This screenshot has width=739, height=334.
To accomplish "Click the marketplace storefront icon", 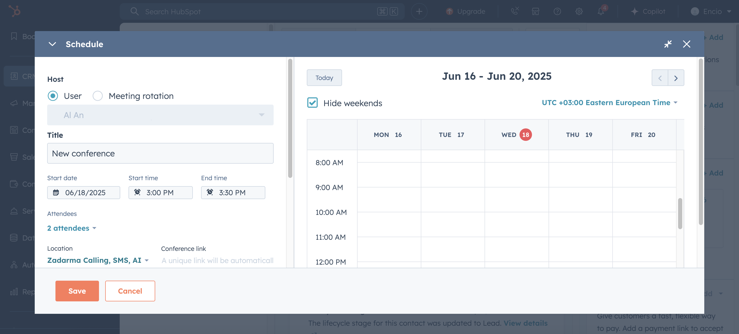I will pos(535,11).
